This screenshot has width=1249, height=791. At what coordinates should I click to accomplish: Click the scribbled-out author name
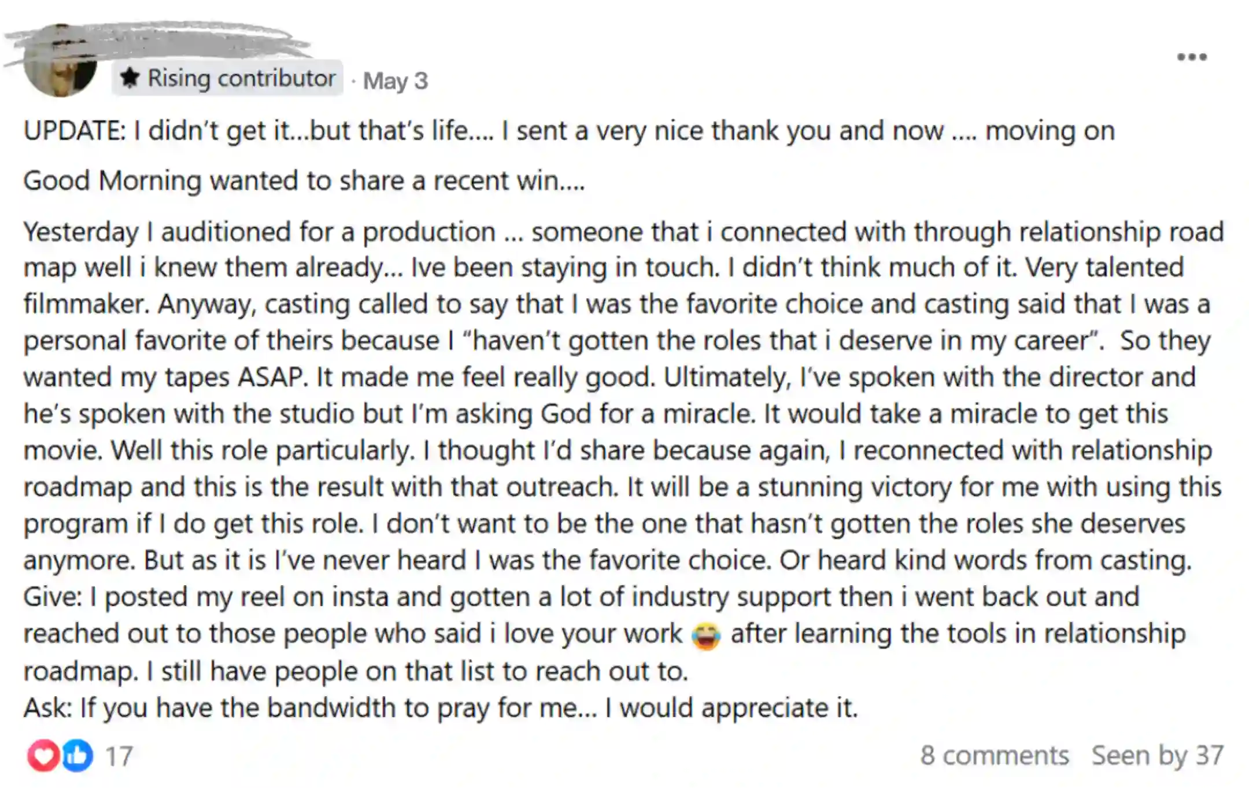pos(156,42)
